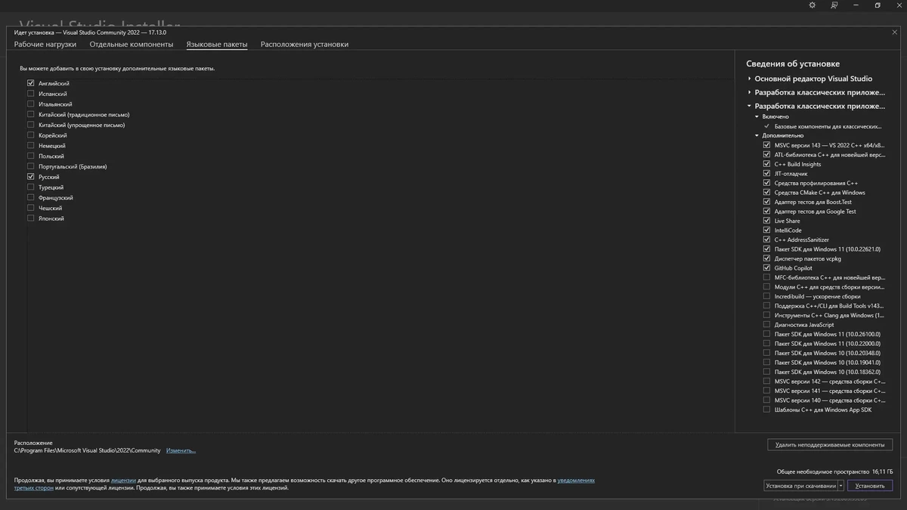
Task: Check Модули C++ для средств сборки
Action: click(767, 287)
